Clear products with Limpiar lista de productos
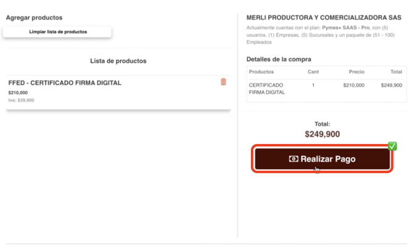The image size is (414, 247). pos(57,31)
